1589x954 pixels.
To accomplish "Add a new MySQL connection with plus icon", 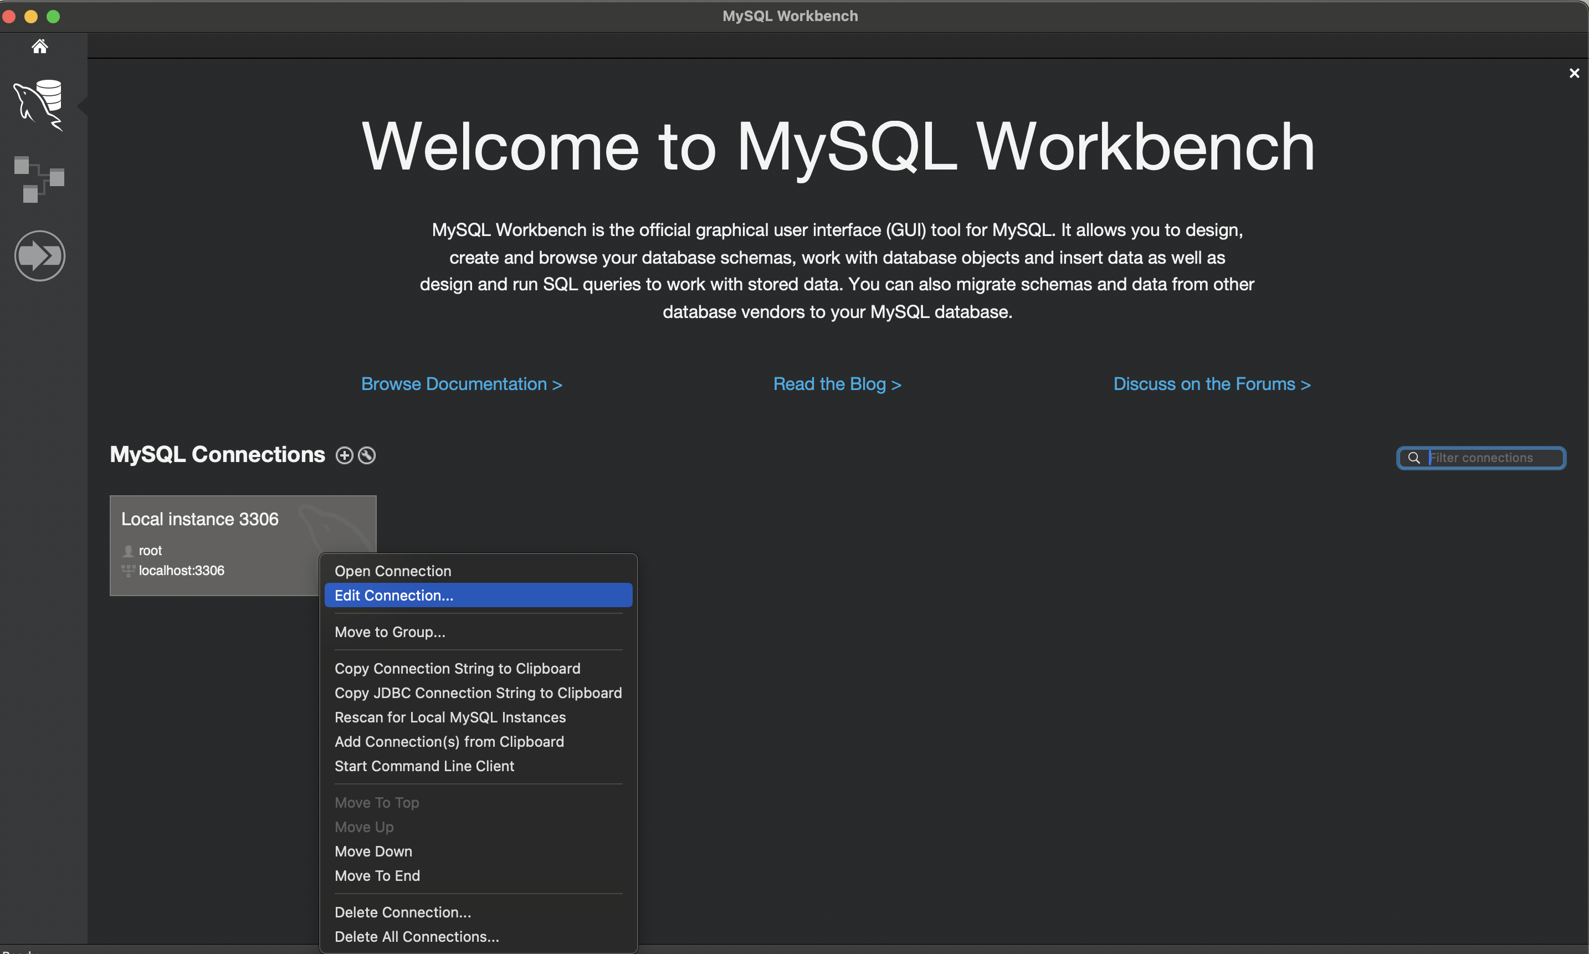I will 345,456.
